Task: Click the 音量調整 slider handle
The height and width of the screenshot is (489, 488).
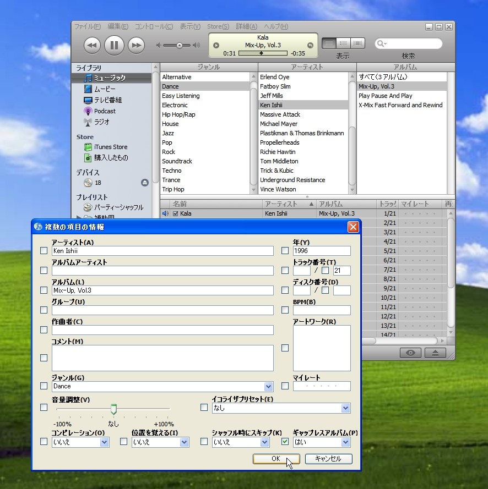Action: point(113,409)
